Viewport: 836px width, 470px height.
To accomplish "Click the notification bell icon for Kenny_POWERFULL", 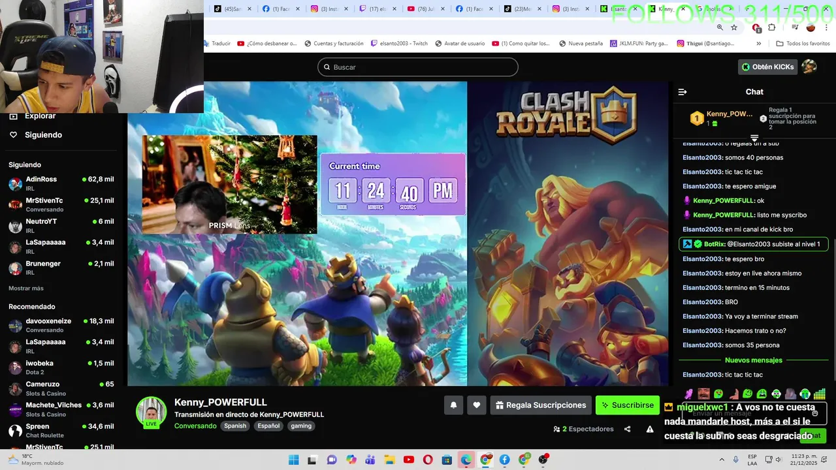I will [x=453, y=405].
